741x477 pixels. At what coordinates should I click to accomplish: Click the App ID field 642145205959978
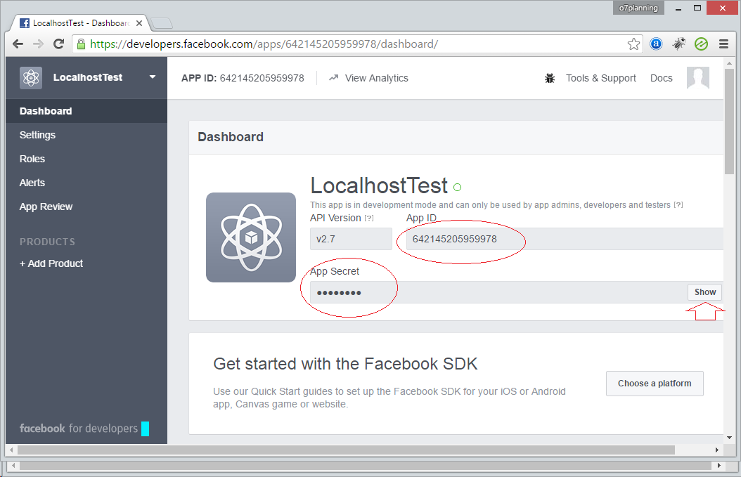[565, 239]
